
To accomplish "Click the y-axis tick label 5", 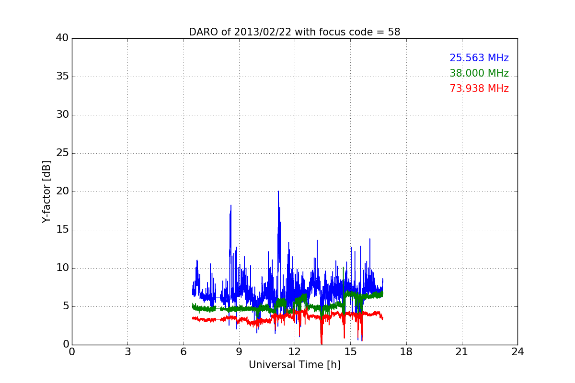I will click(66, 306).
